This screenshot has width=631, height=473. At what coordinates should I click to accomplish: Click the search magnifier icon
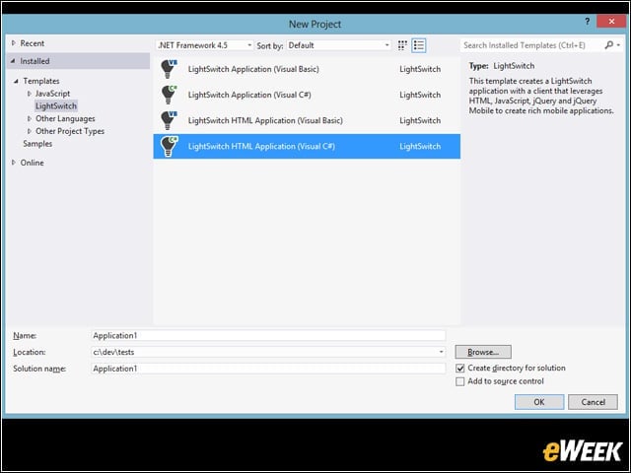[x=609, y=45]
